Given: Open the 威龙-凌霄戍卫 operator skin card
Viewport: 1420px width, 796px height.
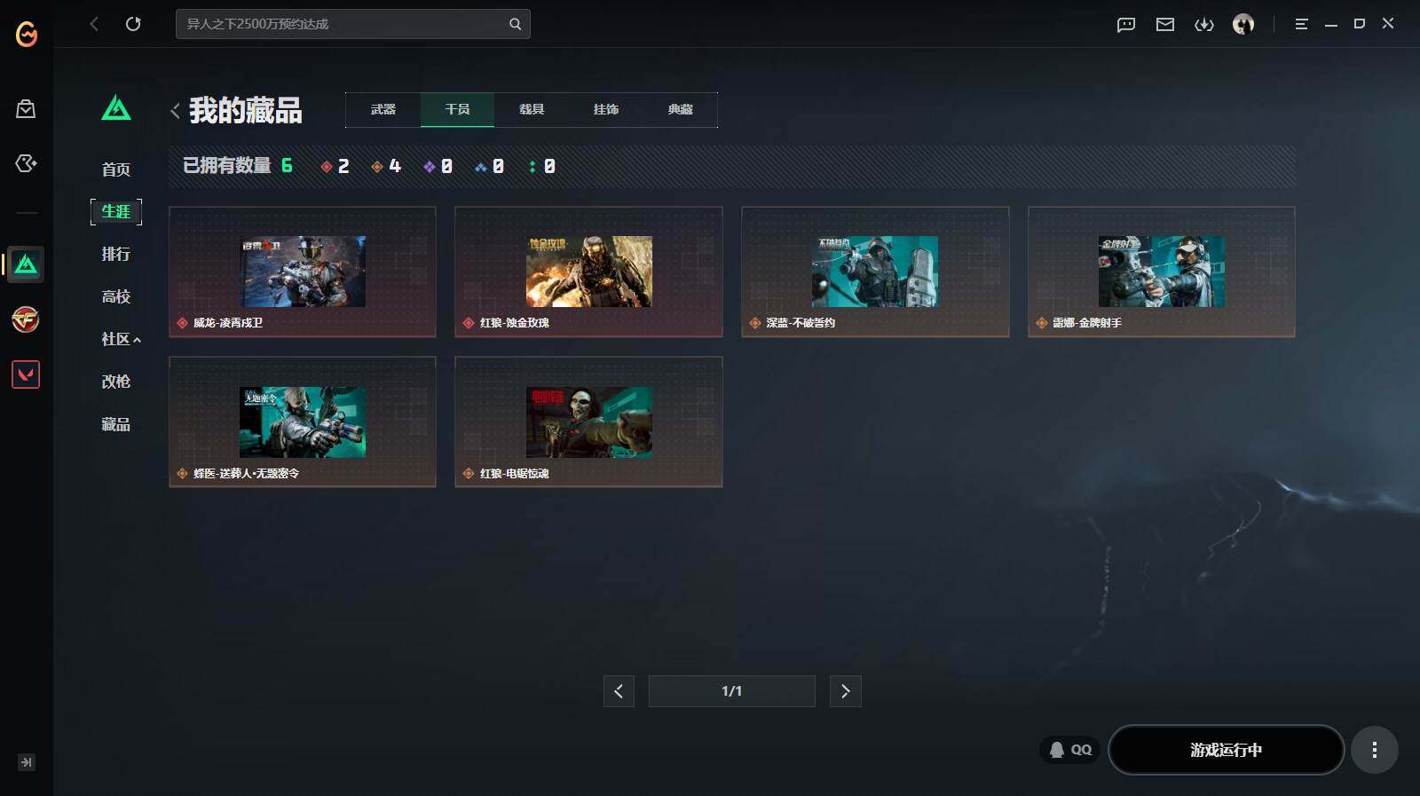Looking at the screenshot, I should click(303, 272).
